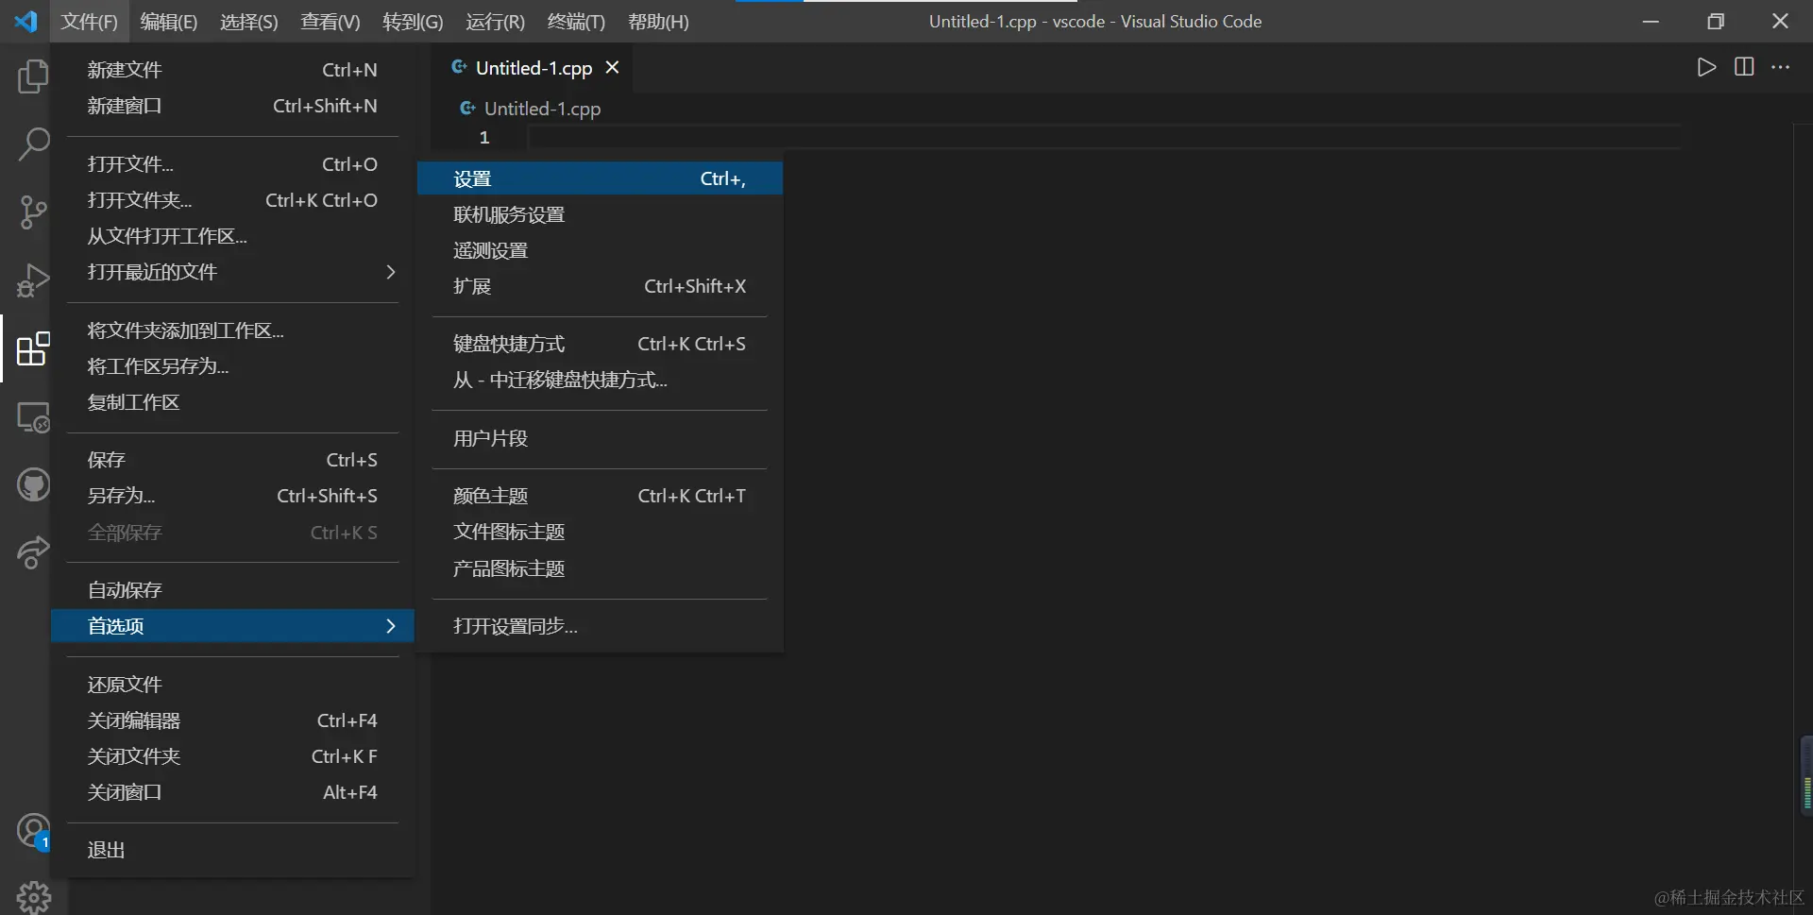Choose 新建文件 from the File menu
The image size is (1813, 915).
click(x=233, y=70)
